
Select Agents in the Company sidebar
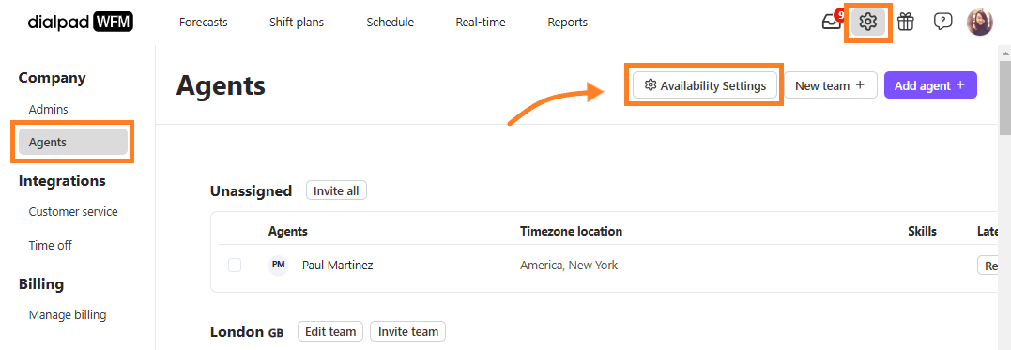tap(73, 142)
